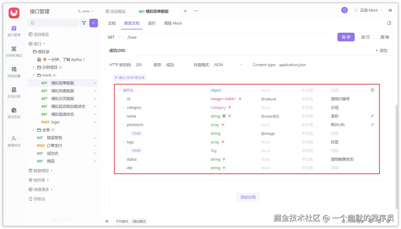Switch to the 运行 tab
401x229 pixels.
152,23
